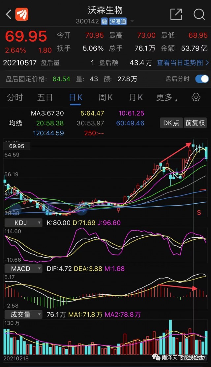Image resolution: width=211 pixels, height=367 pixels.
Task: Click the high value 73.00
Action: pos(146,35)
